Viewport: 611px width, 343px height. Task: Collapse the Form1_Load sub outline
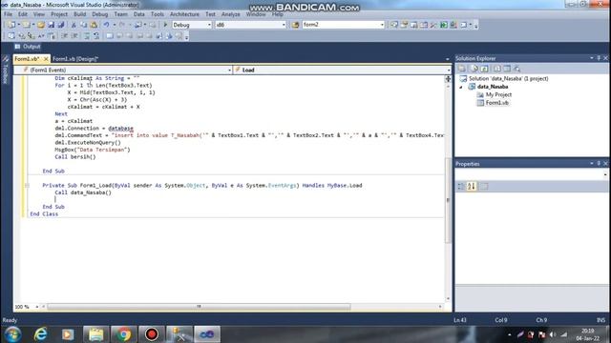tap(27, 186)
